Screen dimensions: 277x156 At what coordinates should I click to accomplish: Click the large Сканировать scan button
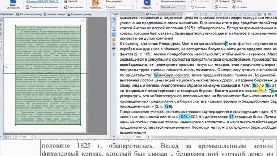pyautogui.click(x=13, y=5)
